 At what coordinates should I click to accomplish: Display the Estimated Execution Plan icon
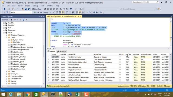57,12
